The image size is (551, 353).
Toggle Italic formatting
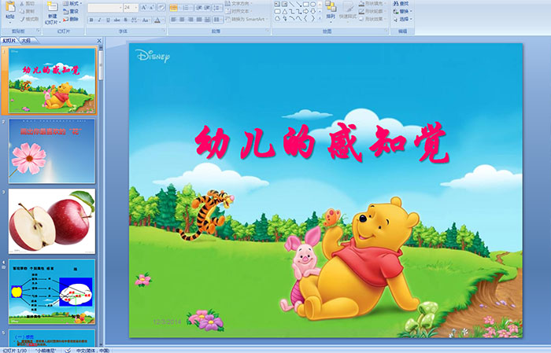pos(100,20)
